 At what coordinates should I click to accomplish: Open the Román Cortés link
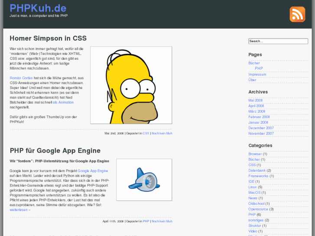pos(21,78)
